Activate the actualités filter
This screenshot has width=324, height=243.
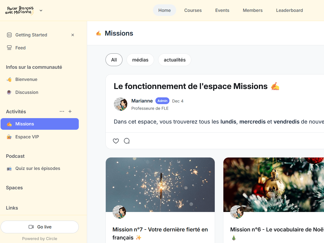(175, 60)
